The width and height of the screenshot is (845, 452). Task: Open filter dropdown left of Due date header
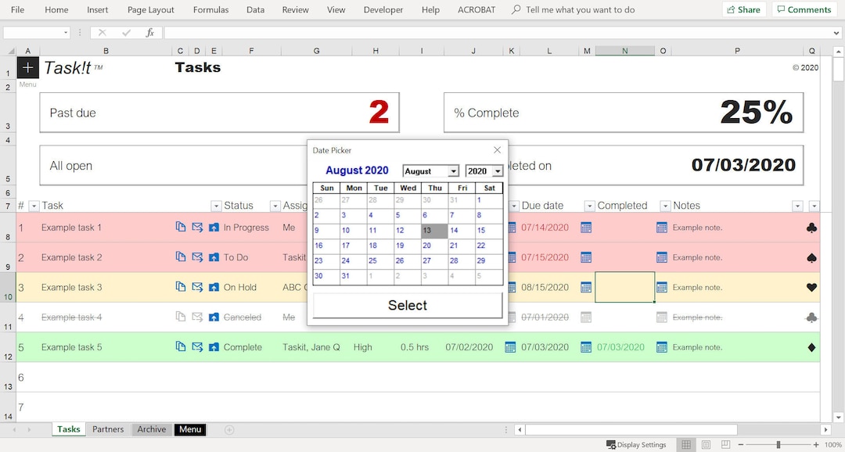514,206
